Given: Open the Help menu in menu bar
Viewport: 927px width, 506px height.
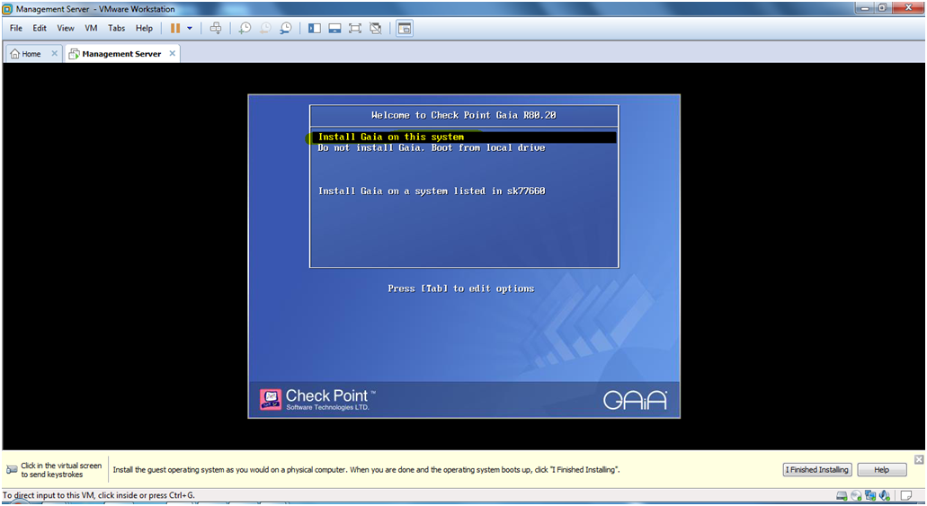Looking at the screenshot, I should click(144, 29).
